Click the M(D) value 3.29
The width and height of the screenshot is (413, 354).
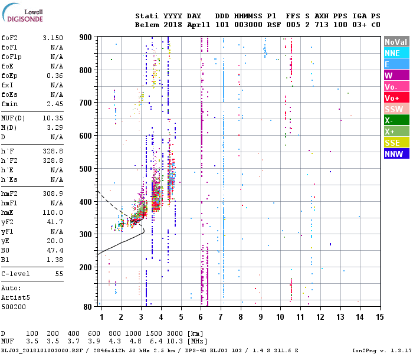coord(55,128)
